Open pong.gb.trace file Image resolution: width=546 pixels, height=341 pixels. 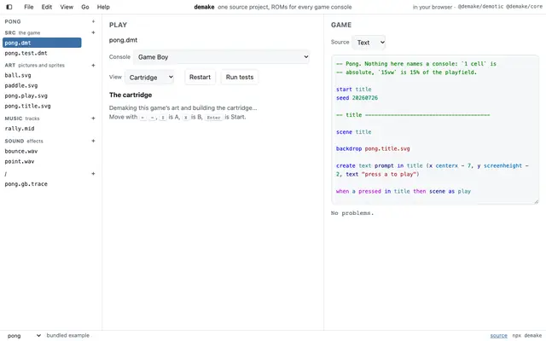click(26, 184)
